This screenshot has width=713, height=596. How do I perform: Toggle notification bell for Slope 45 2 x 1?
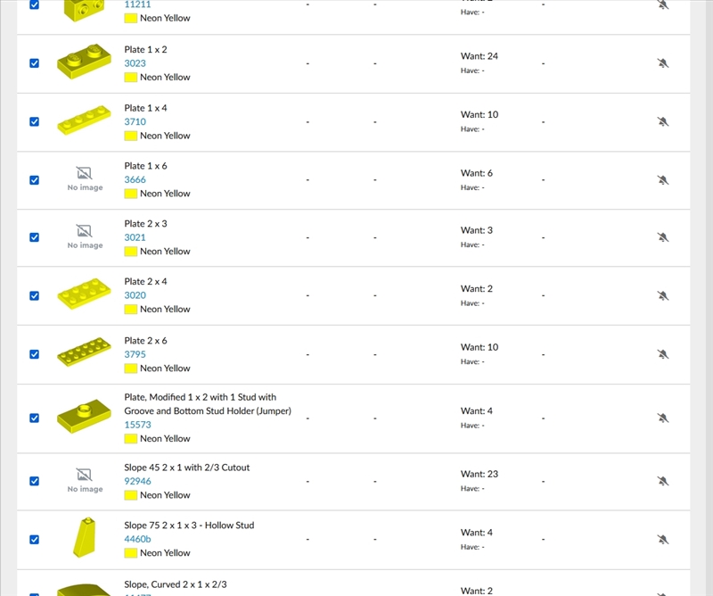tap(662, 481)
